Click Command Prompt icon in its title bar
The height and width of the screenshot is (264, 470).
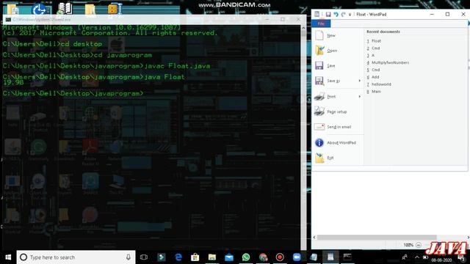(8, 20)
